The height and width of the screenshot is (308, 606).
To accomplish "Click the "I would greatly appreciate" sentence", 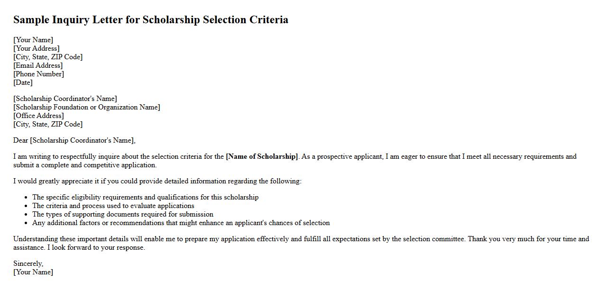I will pos(157,181).
